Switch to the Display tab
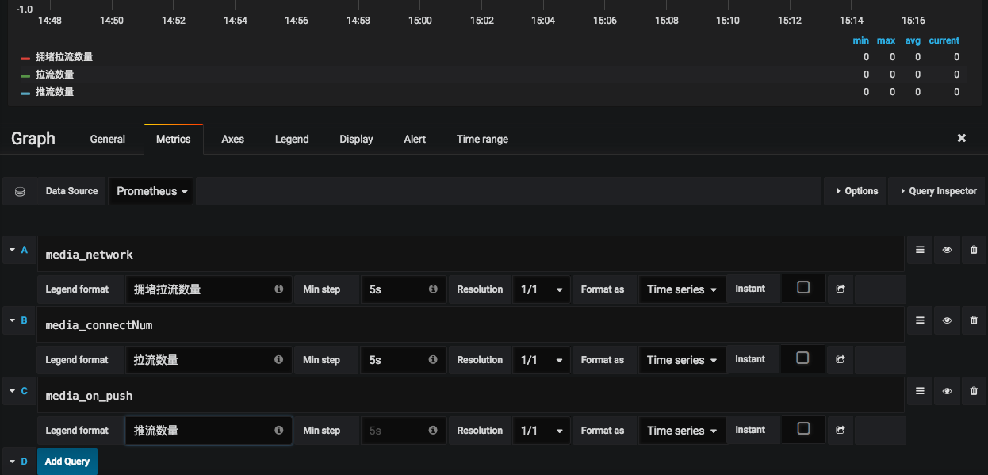Viewport: 988px width, 475px height. coord(356,139)
